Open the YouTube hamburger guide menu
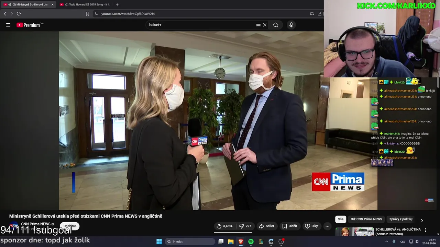Image resolution: width=440 pixels, height=247 pixels. pos(8,25)
